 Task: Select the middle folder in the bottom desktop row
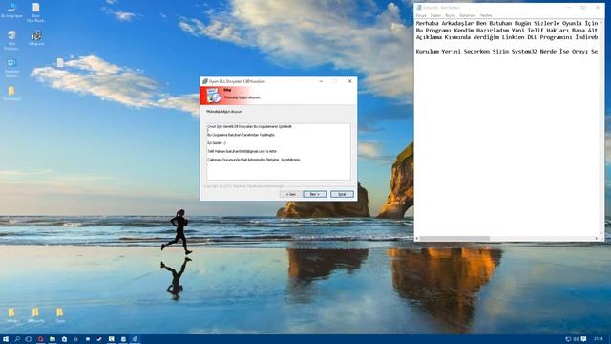[x=36, y=315]
